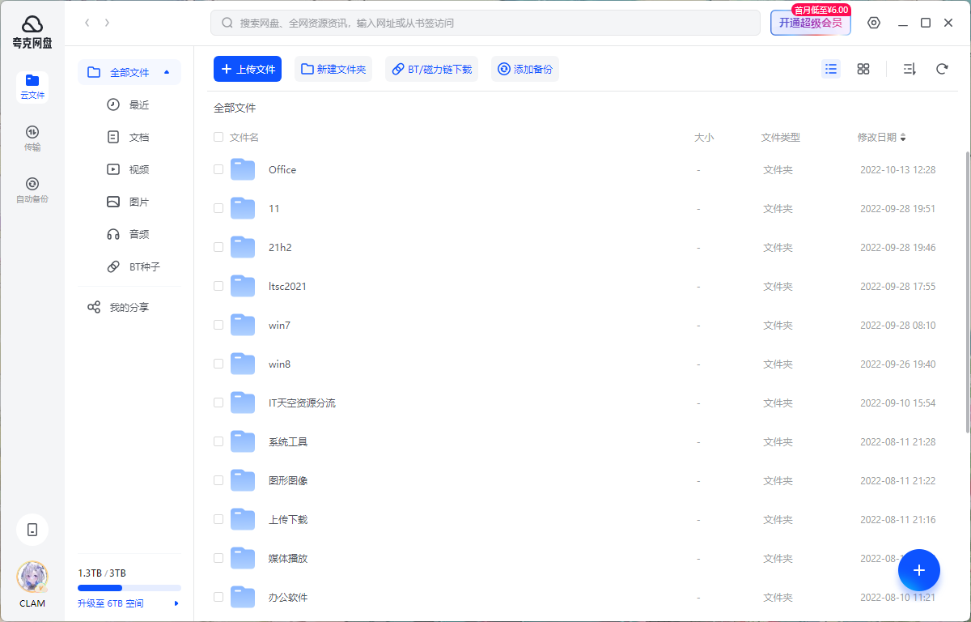Select the win7 folder checkbox
Viewport: 971px width, 622px height.
[x=218, y=325]
